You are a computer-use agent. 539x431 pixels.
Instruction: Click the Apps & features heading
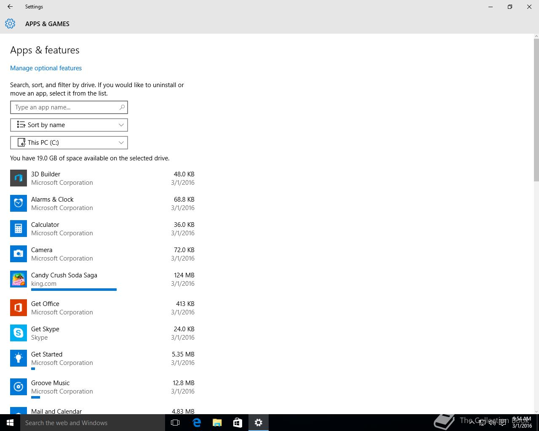pyautogui.click(x=45, y=50)
